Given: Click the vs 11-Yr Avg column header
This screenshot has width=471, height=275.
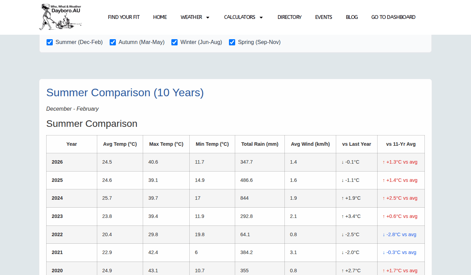Looking at the screenshot, I should click(x=401, y=144).
